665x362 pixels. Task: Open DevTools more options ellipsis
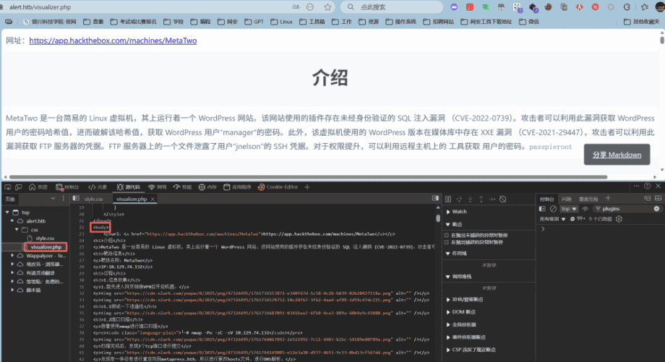[637, 186]
